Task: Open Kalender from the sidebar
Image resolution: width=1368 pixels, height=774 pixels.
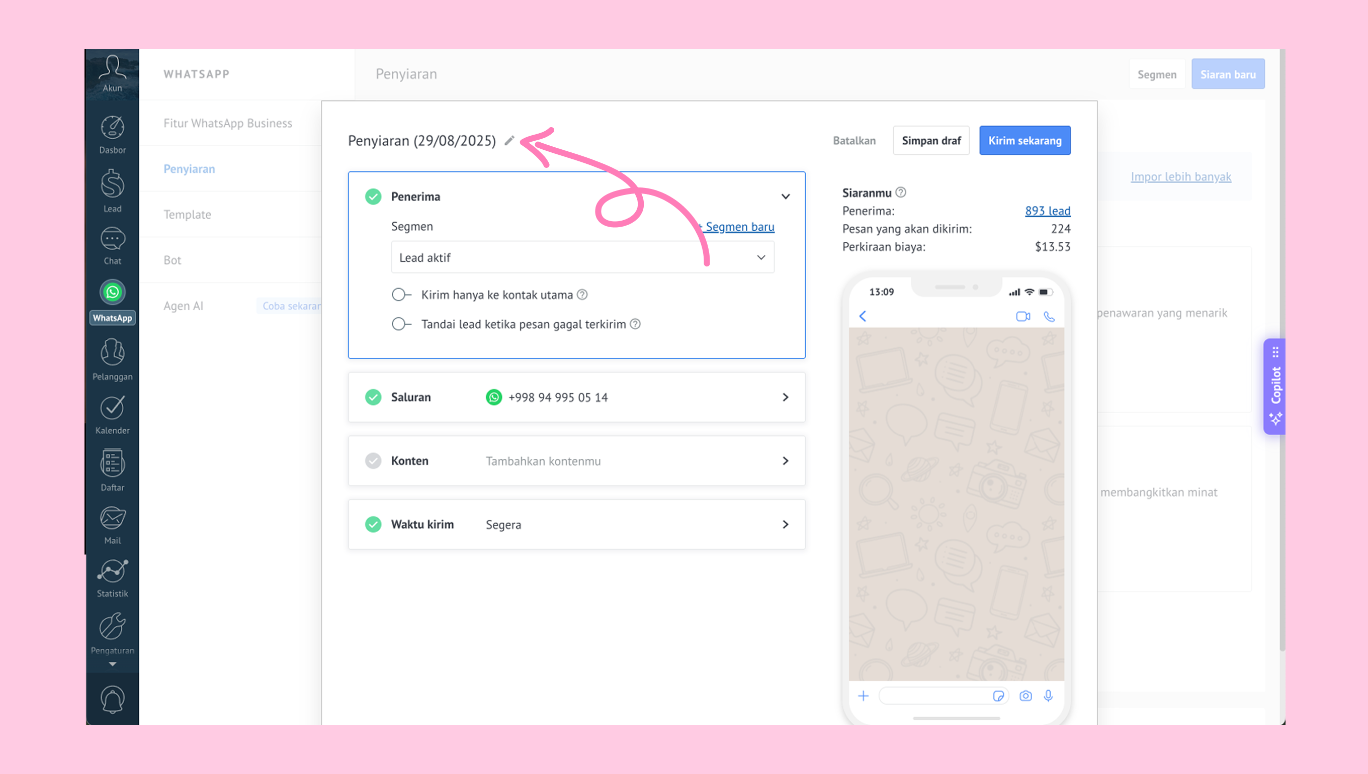Action: [112, 415]
